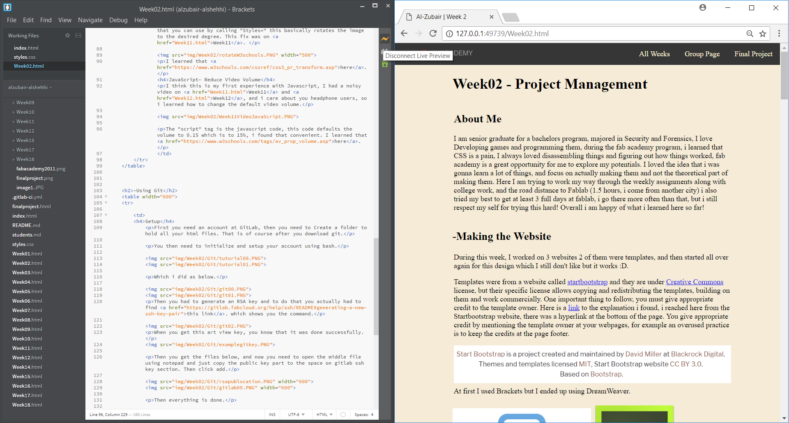Open the File menu
Viewport: 789px width, 423px height.
[x=12, y=20]
